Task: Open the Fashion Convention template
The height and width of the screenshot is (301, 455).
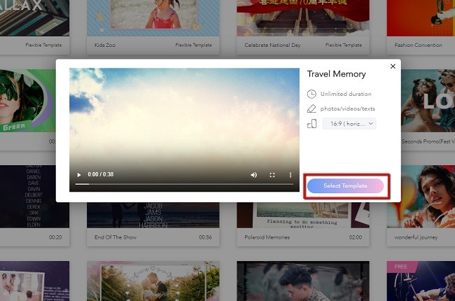Action: (x=421, y=18)
